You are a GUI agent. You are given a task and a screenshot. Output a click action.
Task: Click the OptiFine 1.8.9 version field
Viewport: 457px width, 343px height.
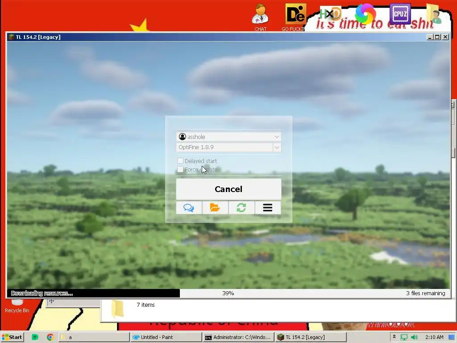pyautogui.click(x=225, y=147)
